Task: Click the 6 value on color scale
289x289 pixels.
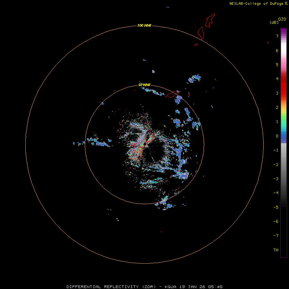Action: tap(277, 50)
